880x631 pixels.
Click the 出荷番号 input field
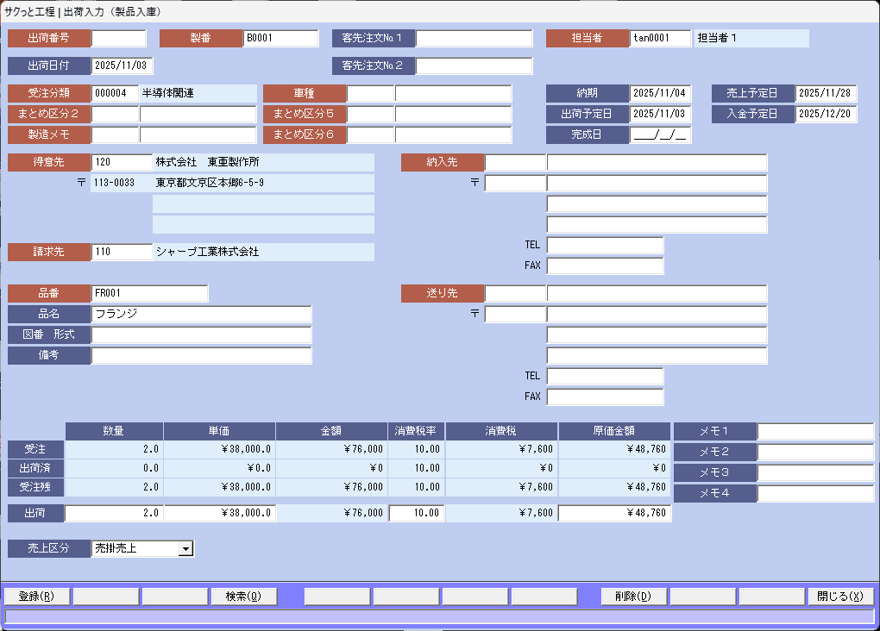[119, 38]
